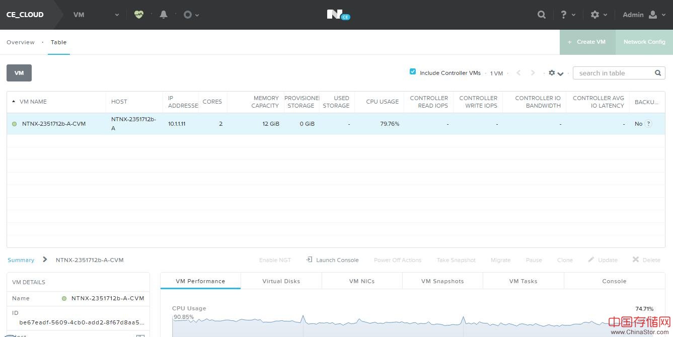
Task: Open the Virtual Disks tab
Action: pyautogui.click(x=281, y=281)
